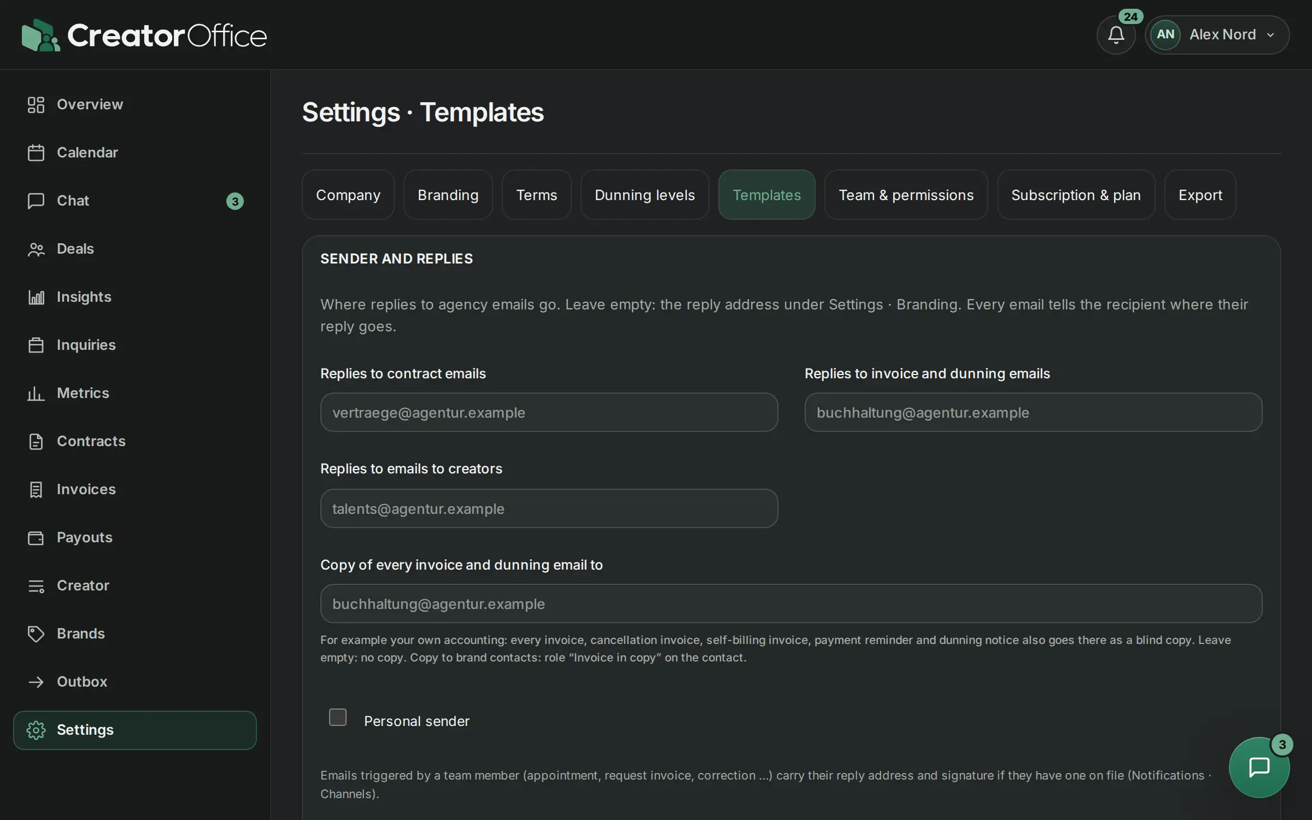Screen dimensions: 1312x820
Task: Open the floating chat widget button
Action: click(x=1259, y=767)
